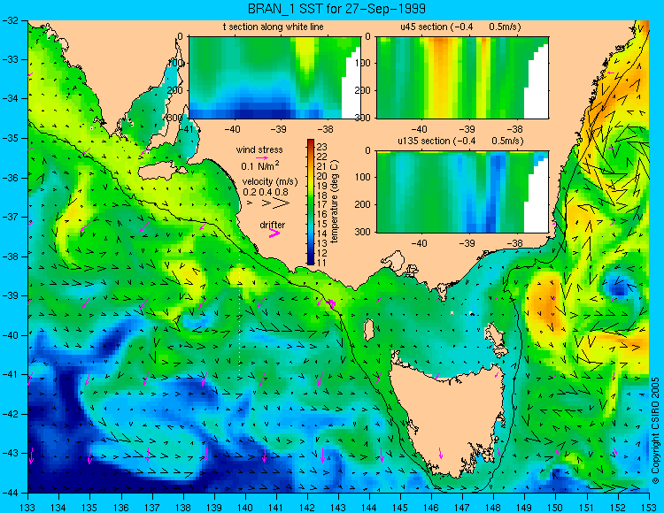Click the 'velocity (m/s)' legend label
664x513 pixels.
coord(270,182)
